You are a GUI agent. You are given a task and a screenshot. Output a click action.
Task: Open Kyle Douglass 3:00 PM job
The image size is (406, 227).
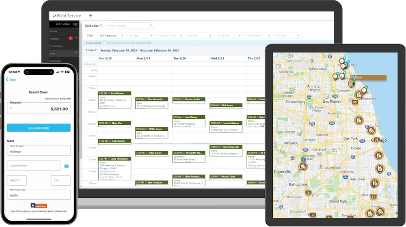pos(152,183)
